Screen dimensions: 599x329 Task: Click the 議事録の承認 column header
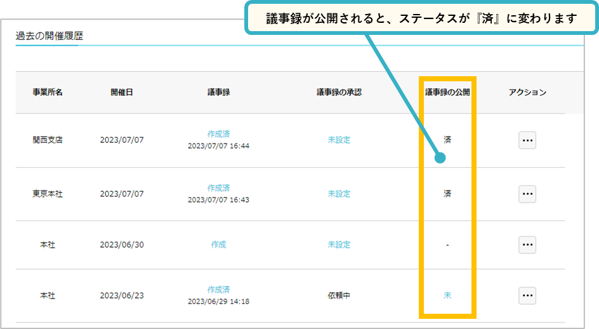pos(339,92)
